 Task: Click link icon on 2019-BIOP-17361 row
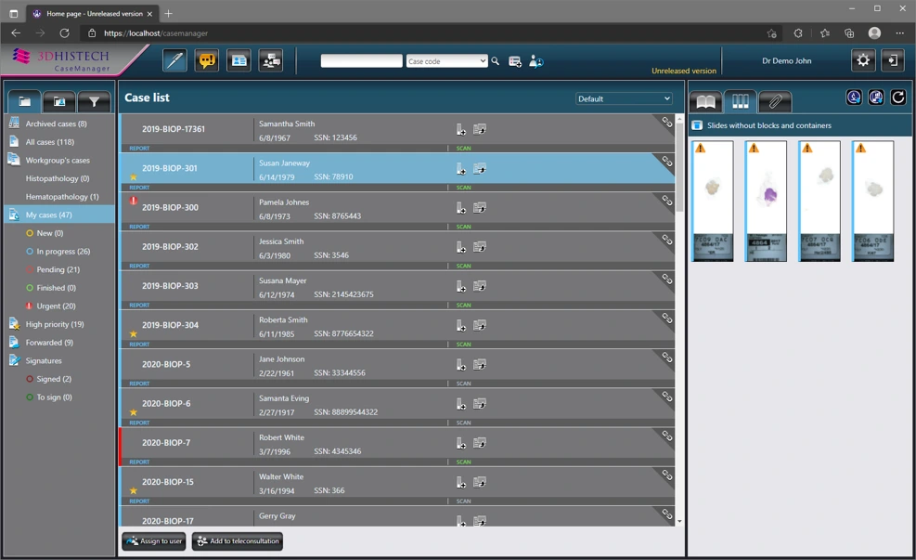(666, 122)
